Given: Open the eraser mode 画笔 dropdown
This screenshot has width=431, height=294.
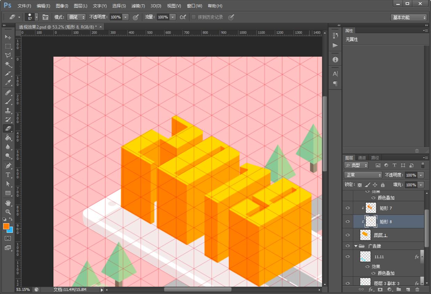Looking at the screenshot, I should (x=76, y=17).
